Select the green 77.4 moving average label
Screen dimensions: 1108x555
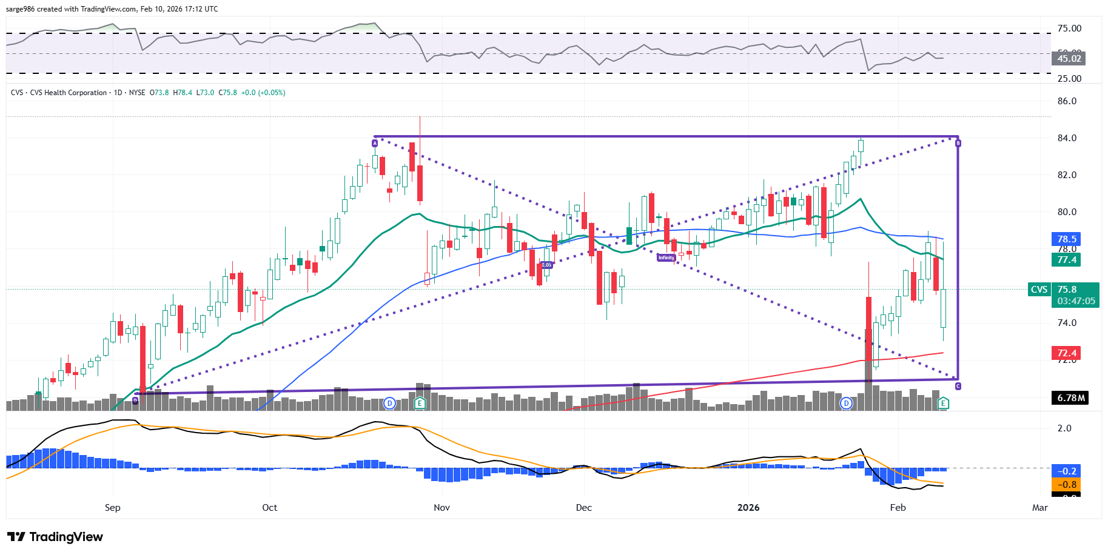pos(1067,260)
